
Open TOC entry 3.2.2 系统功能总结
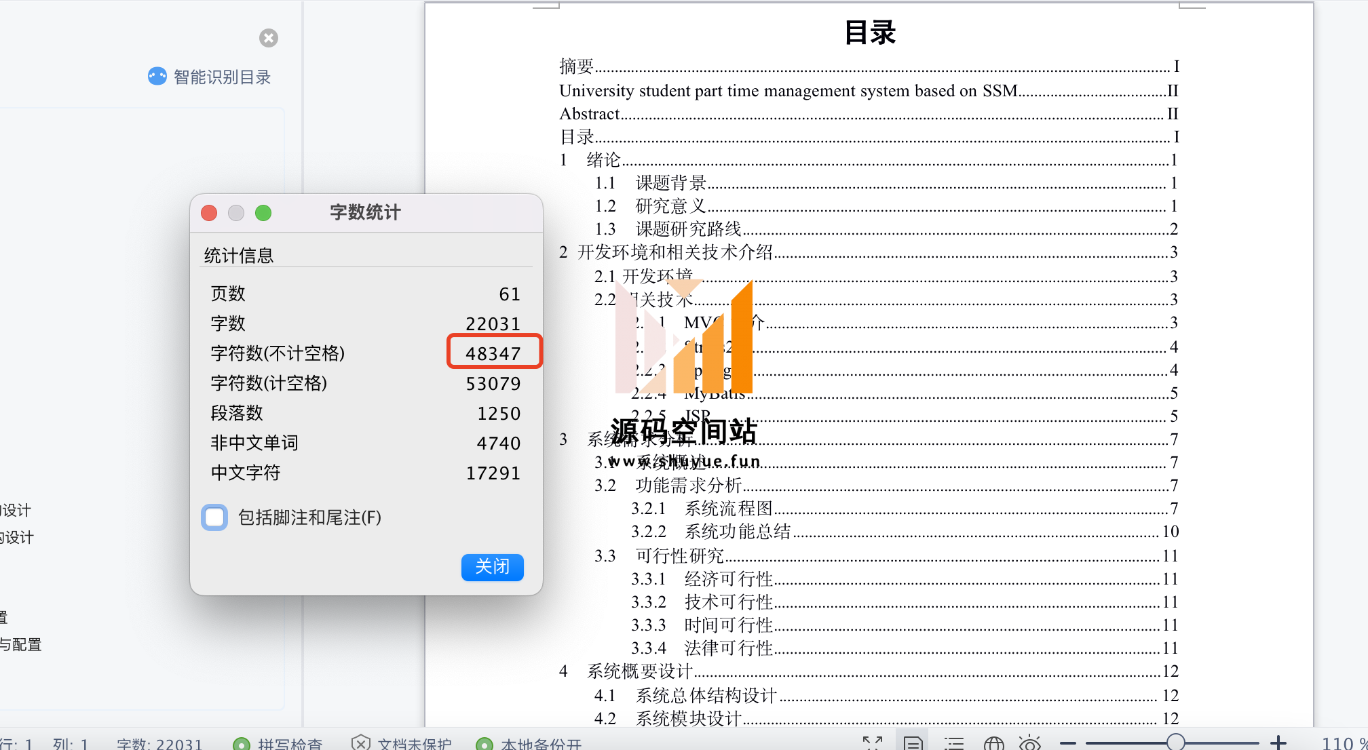point(738,532)
